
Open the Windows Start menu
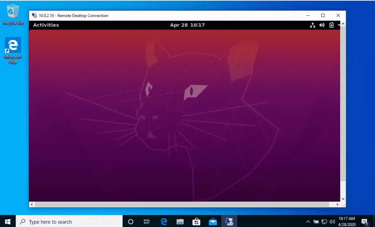click(8, 222)
